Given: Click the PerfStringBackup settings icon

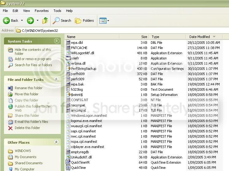Looking at the screenshot, I should click(x=68, y=69).
